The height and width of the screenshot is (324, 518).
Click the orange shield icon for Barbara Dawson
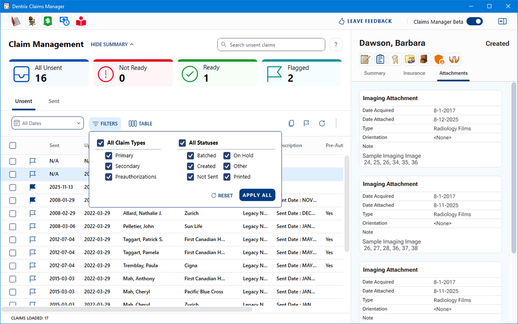(439, 59)
